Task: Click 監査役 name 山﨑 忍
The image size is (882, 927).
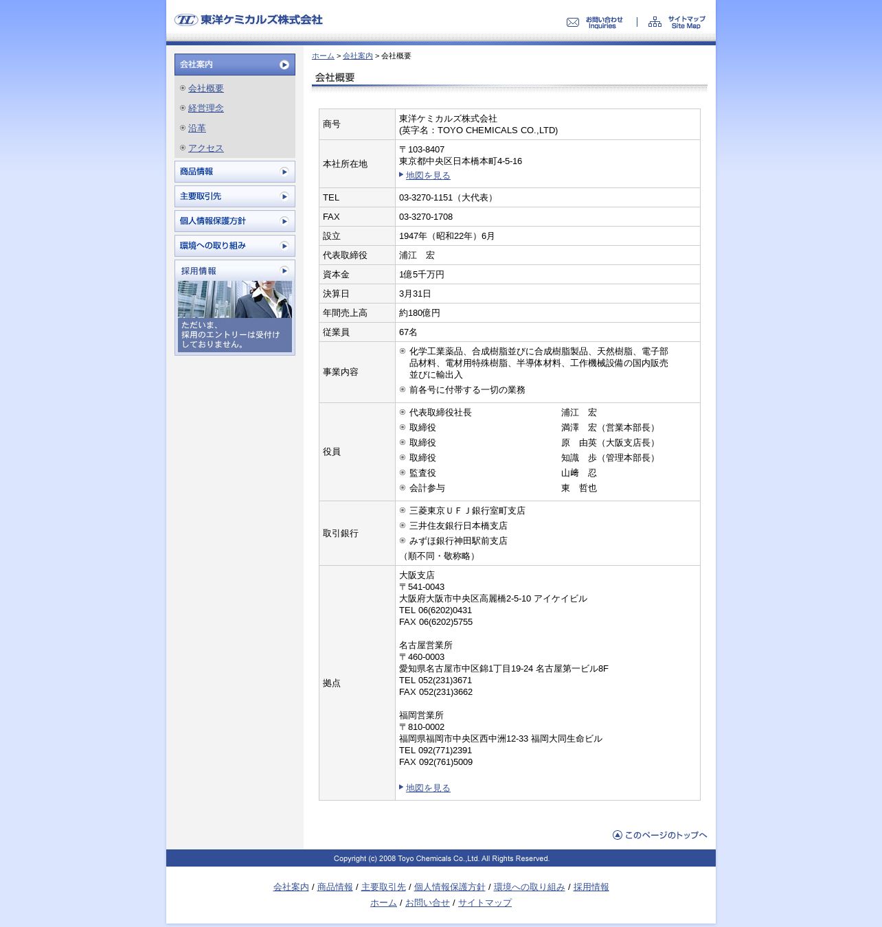Action: [579, 473]
